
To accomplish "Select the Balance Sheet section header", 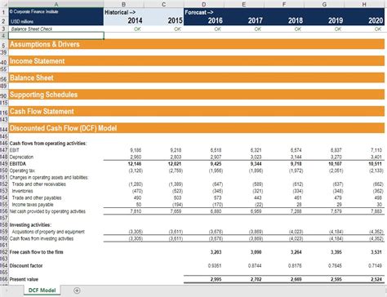I will [x=197, y=78].
